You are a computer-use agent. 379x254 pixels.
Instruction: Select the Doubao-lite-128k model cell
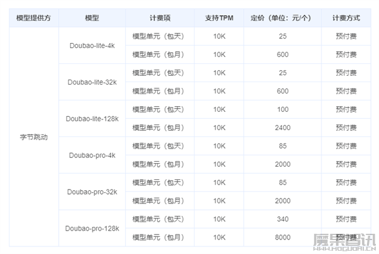pyautogui.click(x=92, y=119)
